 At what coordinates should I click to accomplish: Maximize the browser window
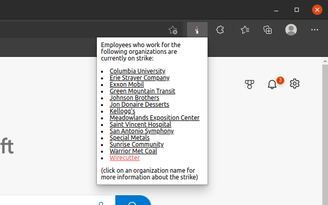tap(297, 10)
